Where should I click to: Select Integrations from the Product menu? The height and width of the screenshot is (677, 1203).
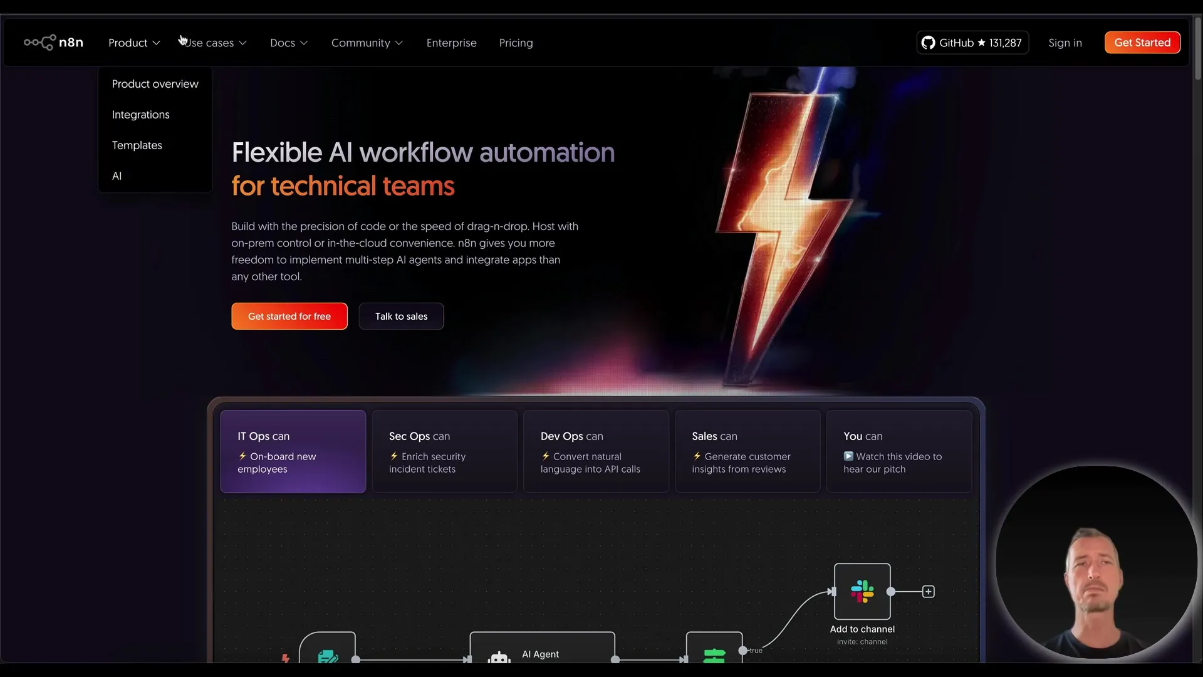point(140,114)
